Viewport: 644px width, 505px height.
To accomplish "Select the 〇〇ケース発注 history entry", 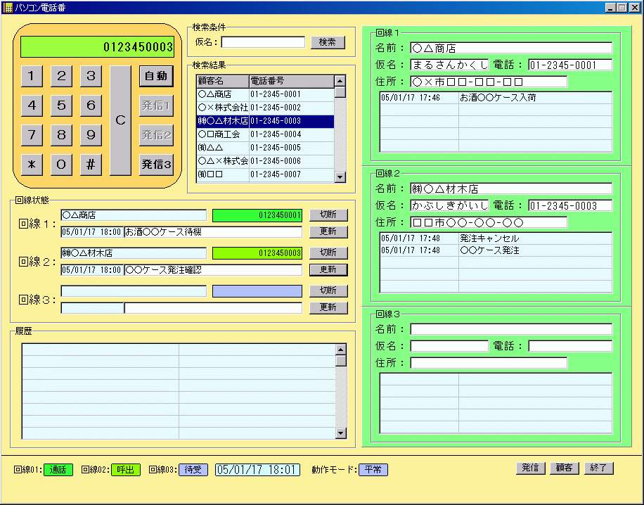I will click(x=496, y=250).
